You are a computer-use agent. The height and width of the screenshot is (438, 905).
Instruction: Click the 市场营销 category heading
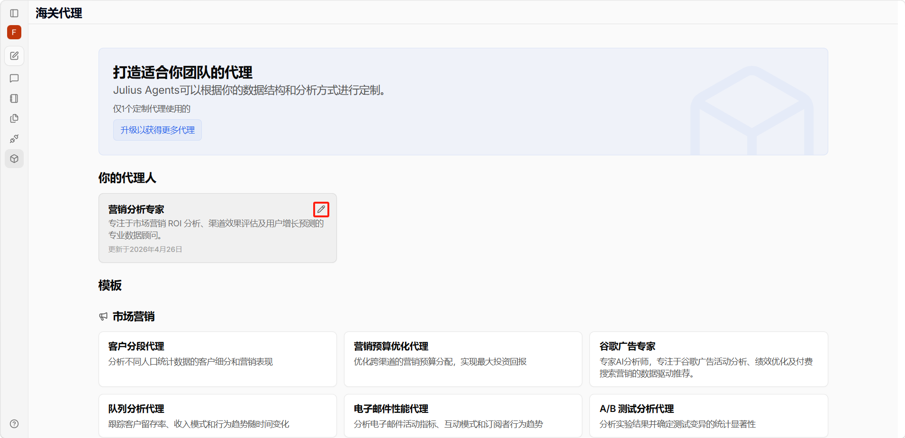tap(134, 316)
